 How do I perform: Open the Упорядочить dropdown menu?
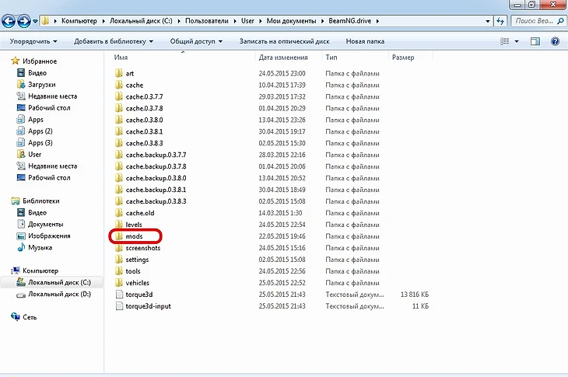coord(33,41)
